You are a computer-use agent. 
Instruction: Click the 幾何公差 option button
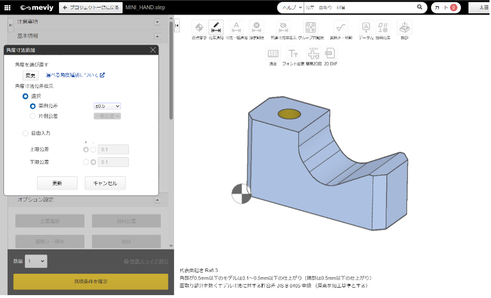pos(126,221)
